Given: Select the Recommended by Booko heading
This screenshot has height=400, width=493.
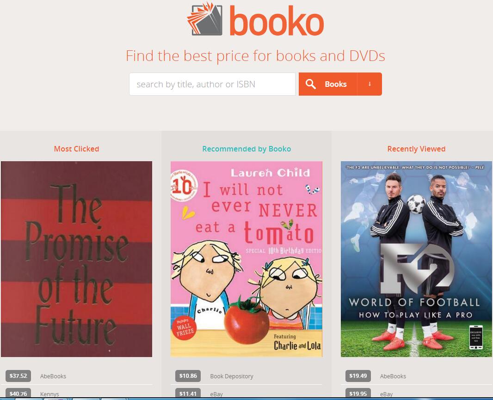Looking at the screenshot, I should 246,149.
